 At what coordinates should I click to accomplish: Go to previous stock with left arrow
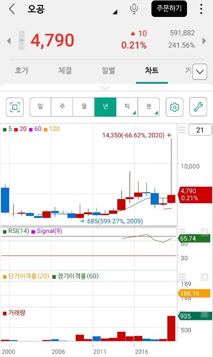[x=9, y=41]
